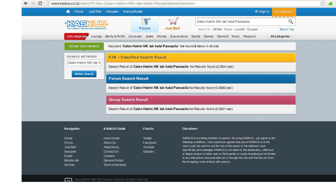Click the Change Keyword input box
This screenshot has height=189, width=336.
pyautogui.click(x=84, y=63)
